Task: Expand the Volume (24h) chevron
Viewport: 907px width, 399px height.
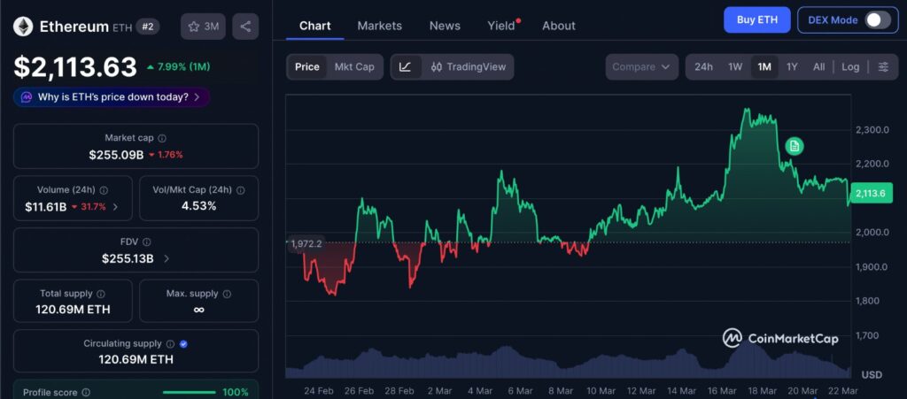Action: pos(115,207)
